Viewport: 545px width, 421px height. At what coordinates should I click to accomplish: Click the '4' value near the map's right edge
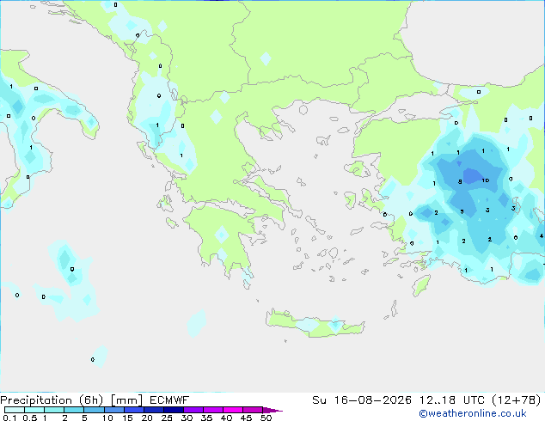pos(542,236)
